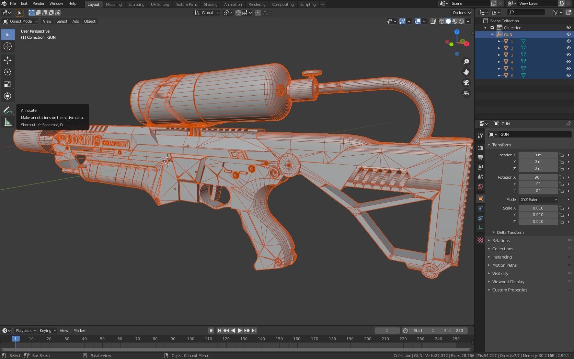
Task: Open the Options popover in viewport header
Action: point(461,12)
